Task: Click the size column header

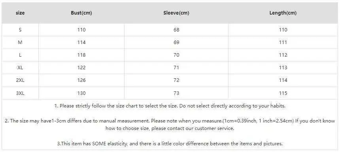Action: (20, 13)
